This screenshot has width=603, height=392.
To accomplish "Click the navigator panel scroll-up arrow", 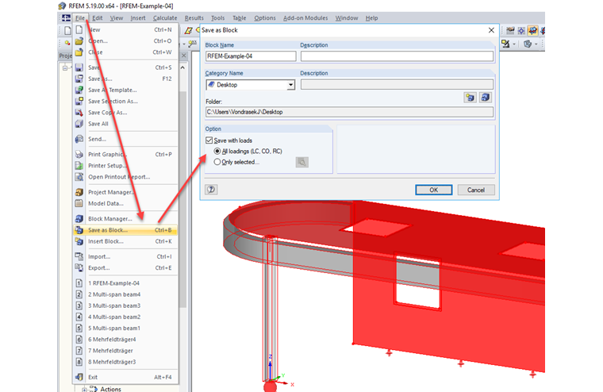I will click(x=182, y=67).
